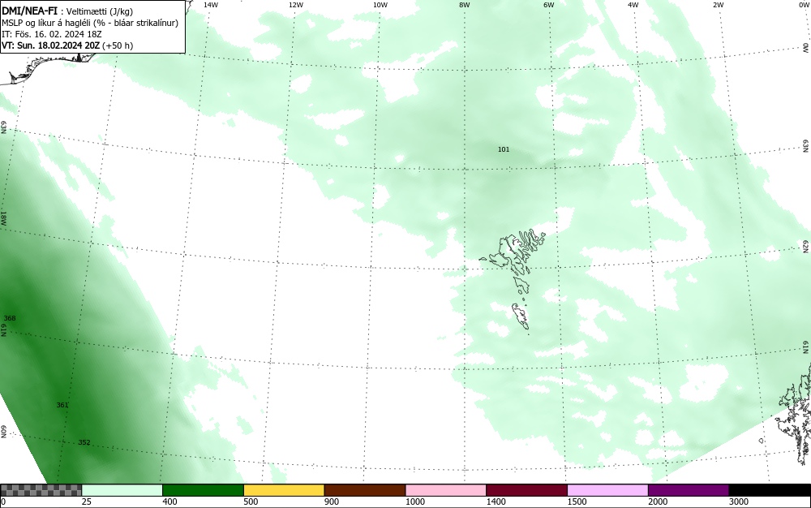Screen dimensions: 811x508
Task: Click the gray checkered 0–25 legend swatch
Action: (x=41, y=490)
